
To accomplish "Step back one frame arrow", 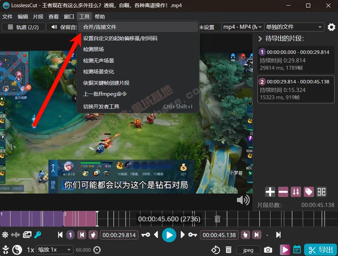I will click(x=156, y=235).
